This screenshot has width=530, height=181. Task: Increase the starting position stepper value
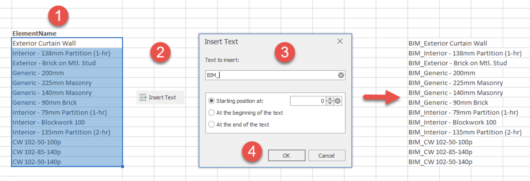(330, 99)
